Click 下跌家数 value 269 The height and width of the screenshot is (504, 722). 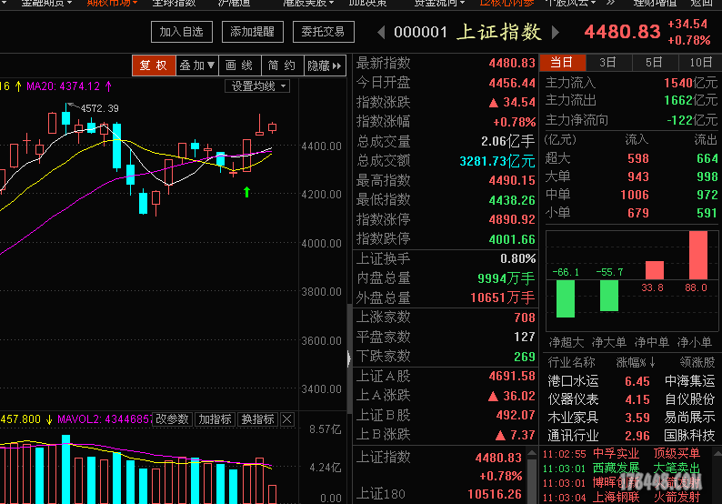click(x=525, y=357)
